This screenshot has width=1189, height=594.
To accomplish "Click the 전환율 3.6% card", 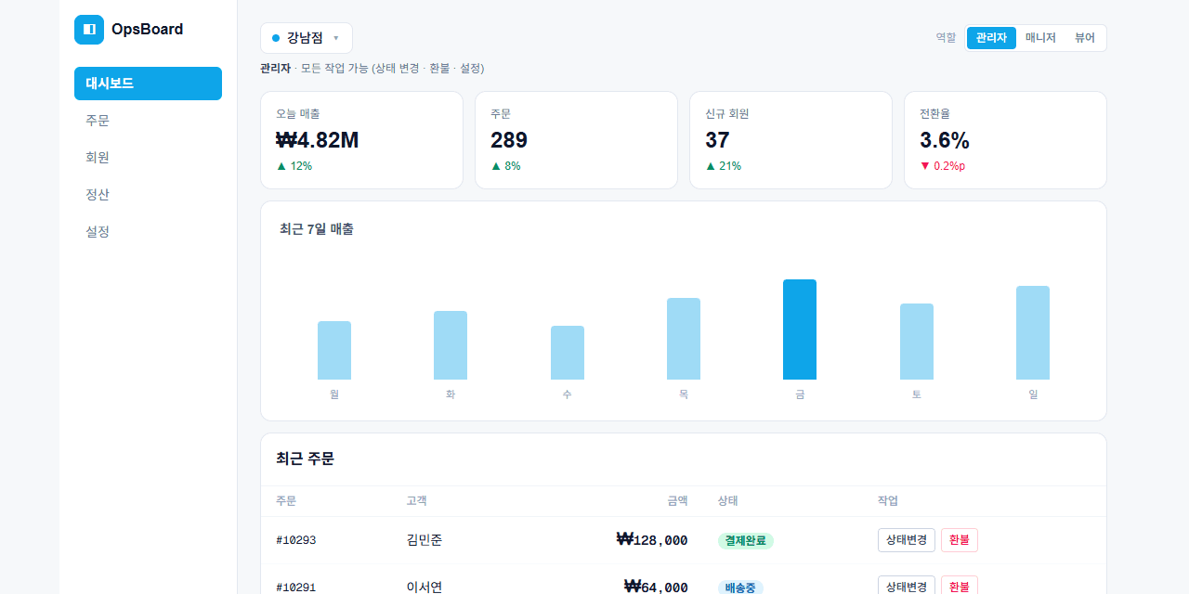I will 1006,140.
